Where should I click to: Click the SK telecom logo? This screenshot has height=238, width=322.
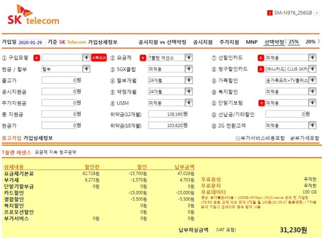point(33,15)
